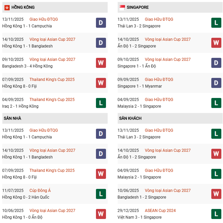
Task: Select the Sân Khách section header
Action: 130,118
